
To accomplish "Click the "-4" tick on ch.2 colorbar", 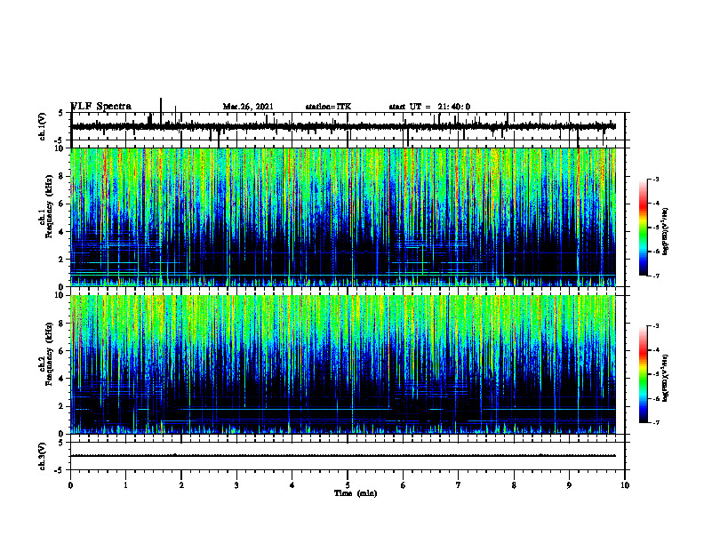I will [656, 350].
